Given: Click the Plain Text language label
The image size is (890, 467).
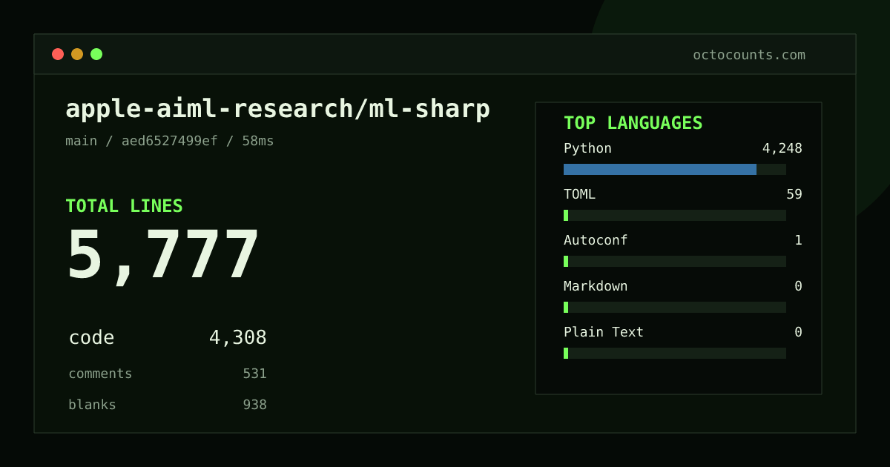Looking at the screenshot, I should tap(604, 332).
